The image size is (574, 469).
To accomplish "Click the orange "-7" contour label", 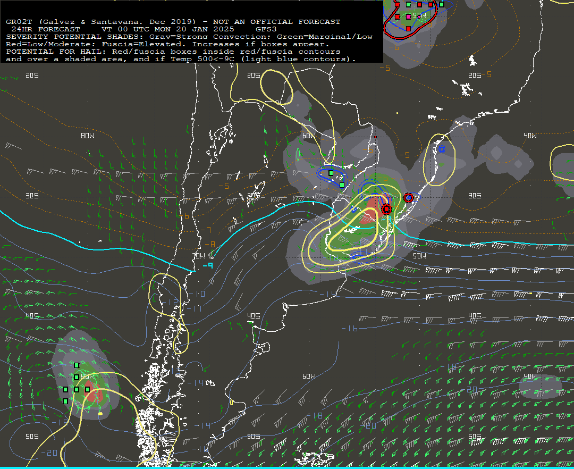I will tap(206, 230).
